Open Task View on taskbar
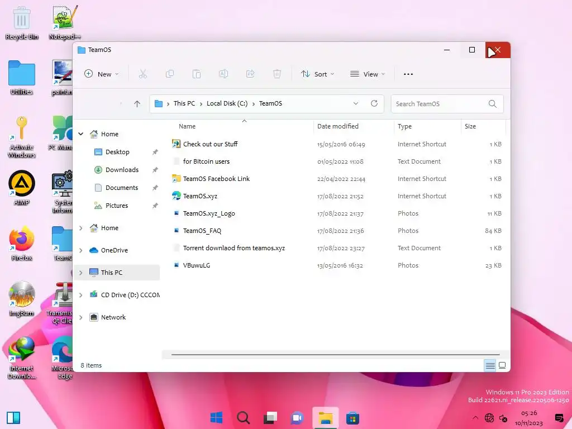572x429 pixels. coord(270,418)
